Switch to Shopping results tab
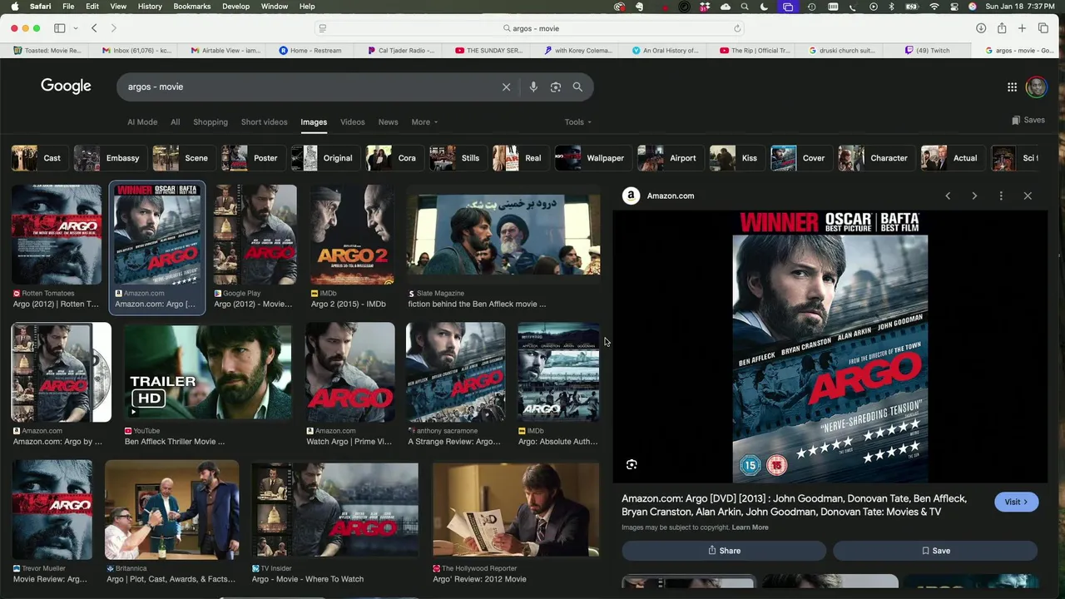Image resolution: width=1065 pixels, height=599 pixels. tap(211, 122)
